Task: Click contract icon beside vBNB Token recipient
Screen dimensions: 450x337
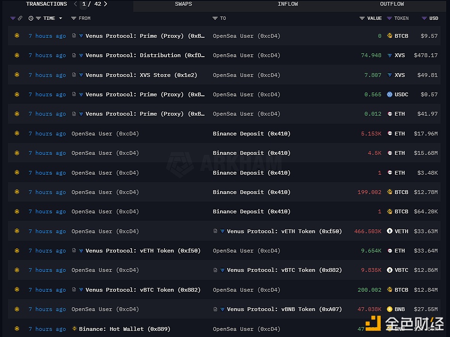Action: 215,309
